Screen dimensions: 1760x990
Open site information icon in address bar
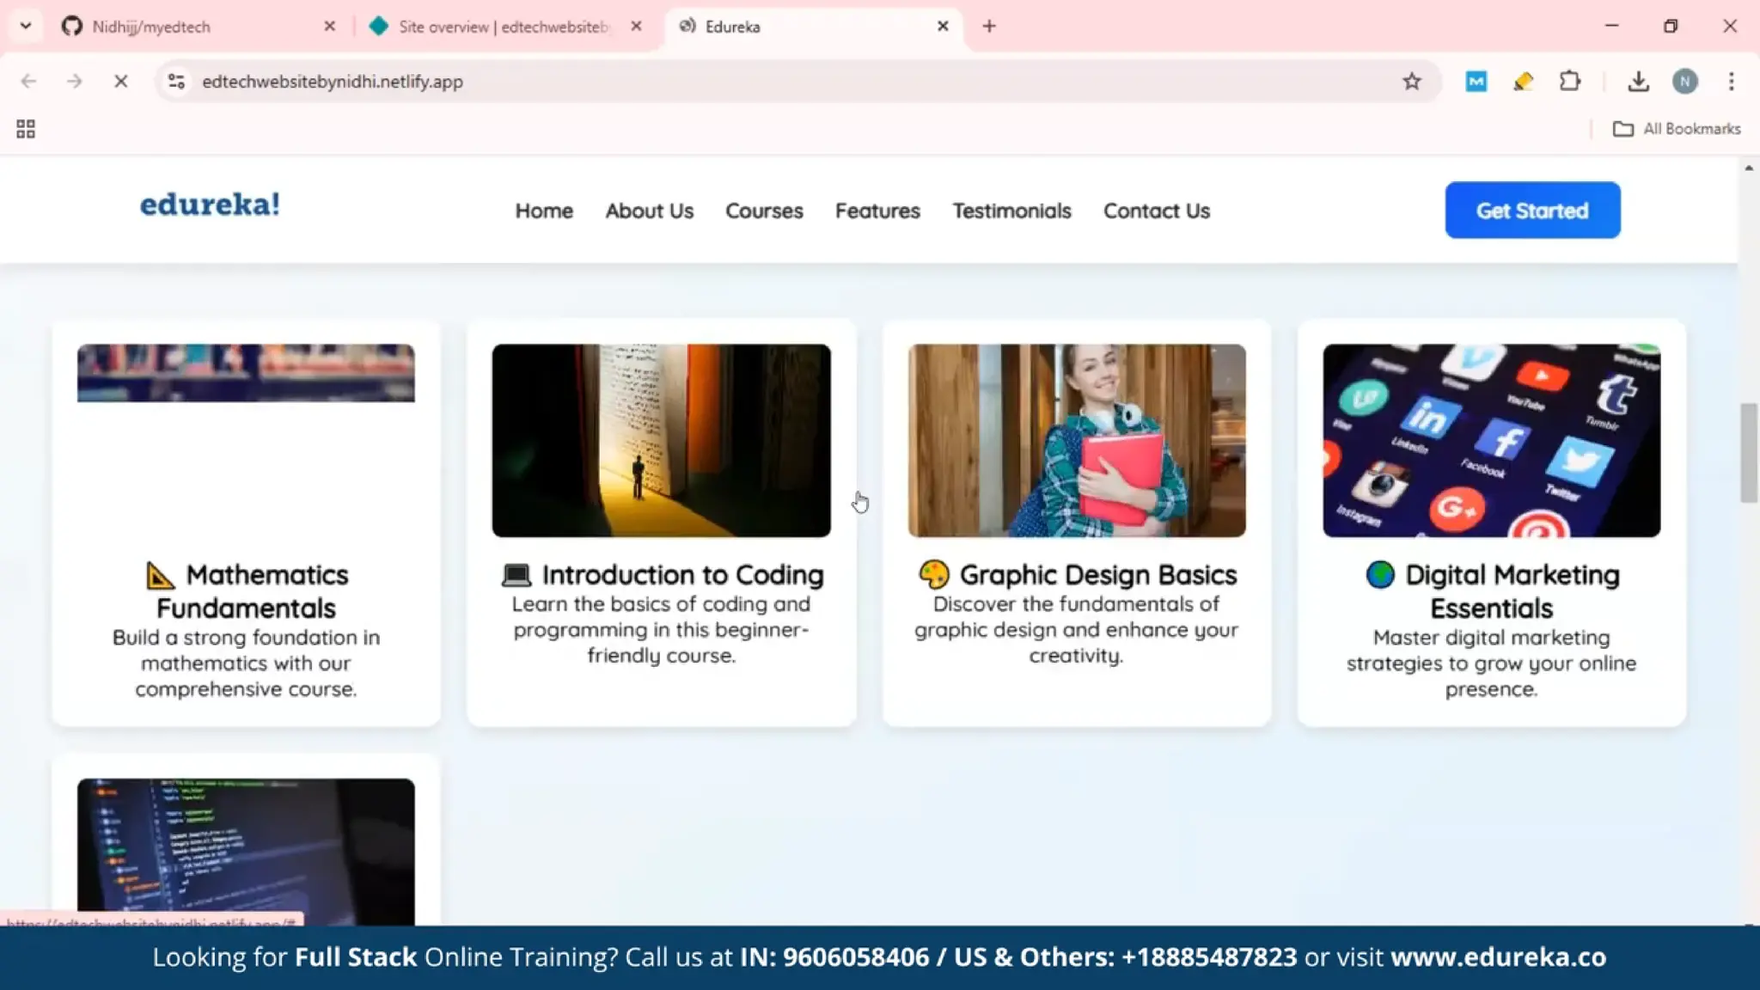point(176,81)
